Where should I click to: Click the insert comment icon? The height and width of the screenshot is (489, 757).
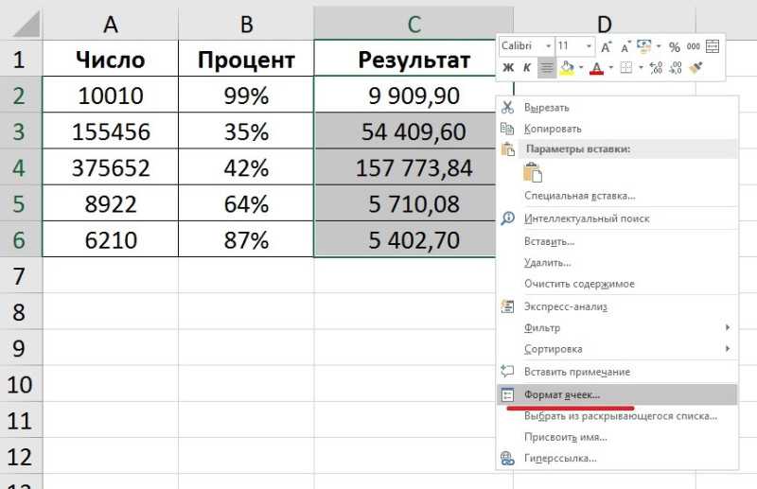(x=507, y=371)
